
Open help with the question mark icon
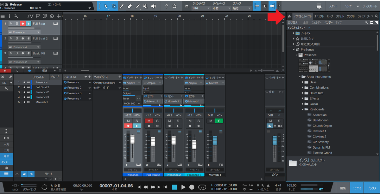(x=167, y=6)
